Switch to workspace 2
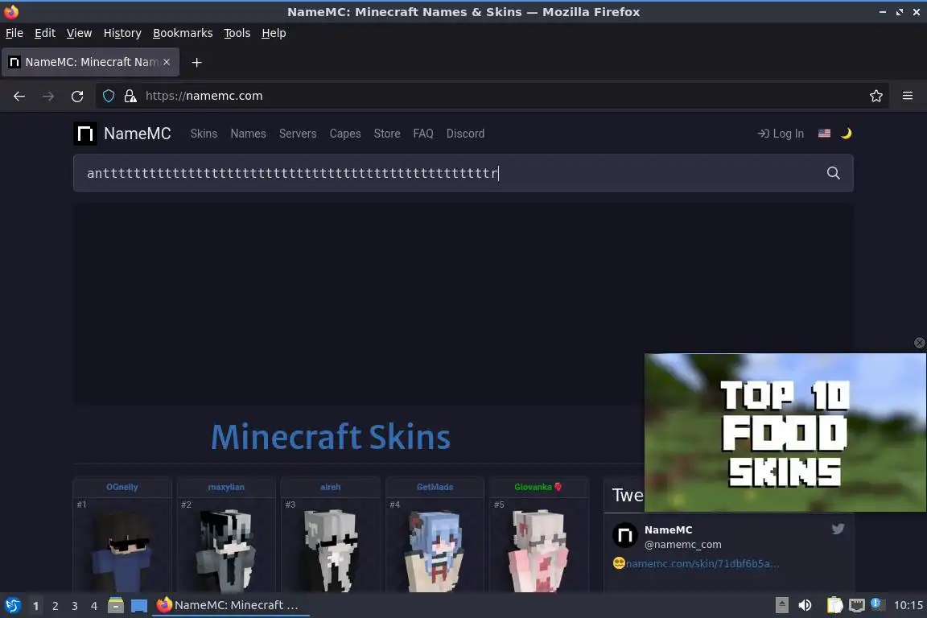Screen dimensions: 927x618 coord(55,606)
